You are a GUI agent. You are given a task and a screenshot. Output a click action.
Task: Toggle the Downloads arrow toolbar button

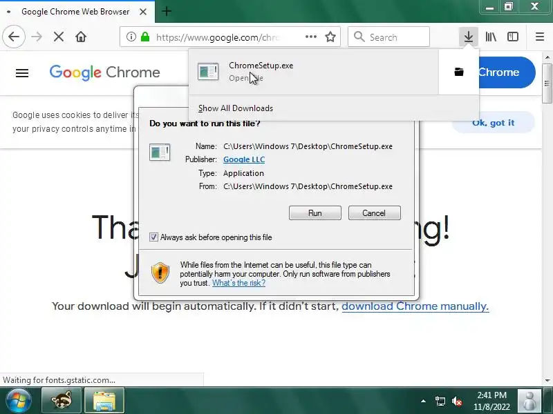[469, 37]
